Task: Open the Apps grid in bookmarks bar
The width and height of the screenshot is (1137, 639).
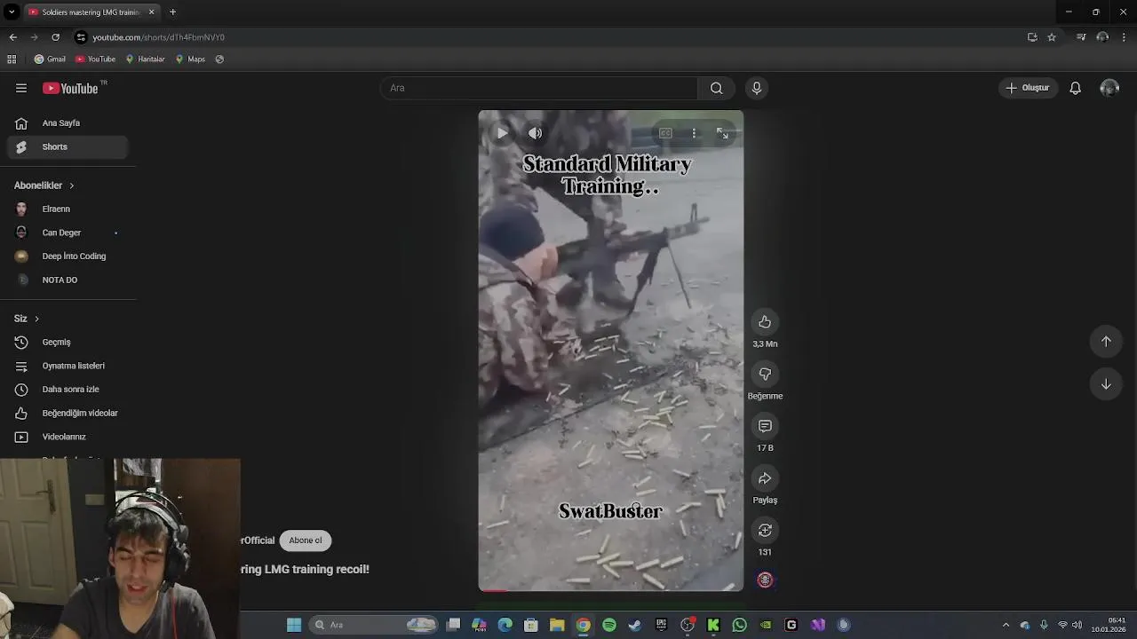Action: point(12,59)
